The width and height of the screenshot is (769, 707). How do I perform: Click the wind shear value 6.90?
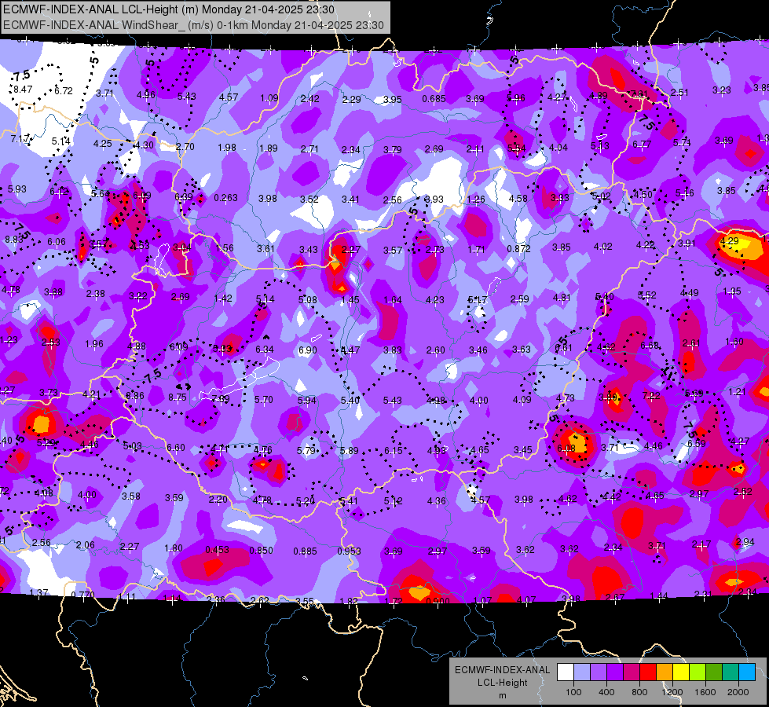(x=307, y=350)
